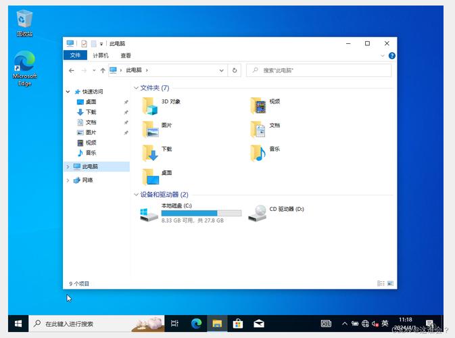The image size is (455, 338).
Task: Open Explorer help with the question mark icon
Action: tap(391, 55)
